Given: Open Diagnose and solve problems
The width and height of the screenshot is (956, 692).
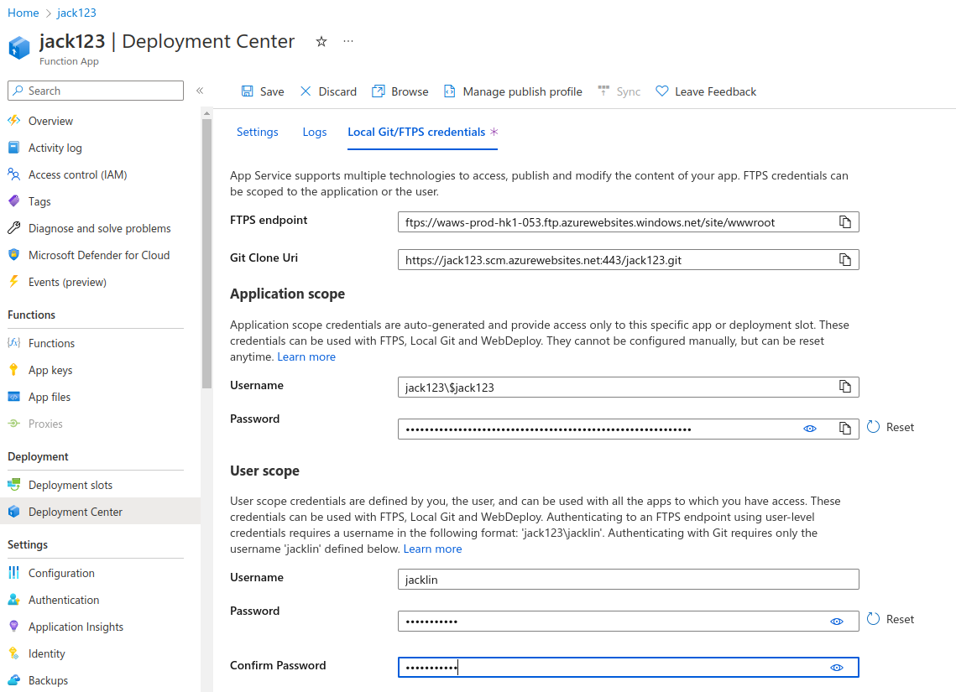Looking at the screenshot, I should pyautogui.click(x=101, y=228).
